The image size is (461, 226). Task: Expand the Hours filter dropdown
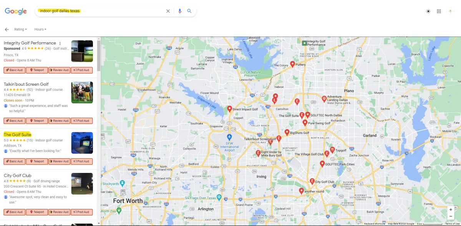tap(40, 29)
